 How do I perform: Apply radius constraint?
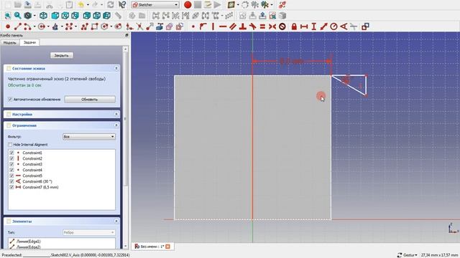333,27
